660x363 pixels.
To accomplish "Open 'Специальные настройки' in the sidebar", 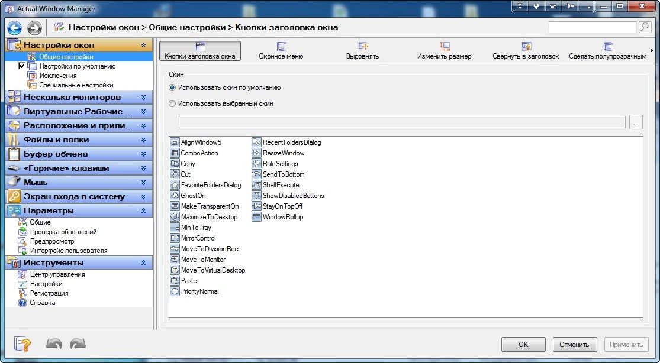I will point(76,85).
